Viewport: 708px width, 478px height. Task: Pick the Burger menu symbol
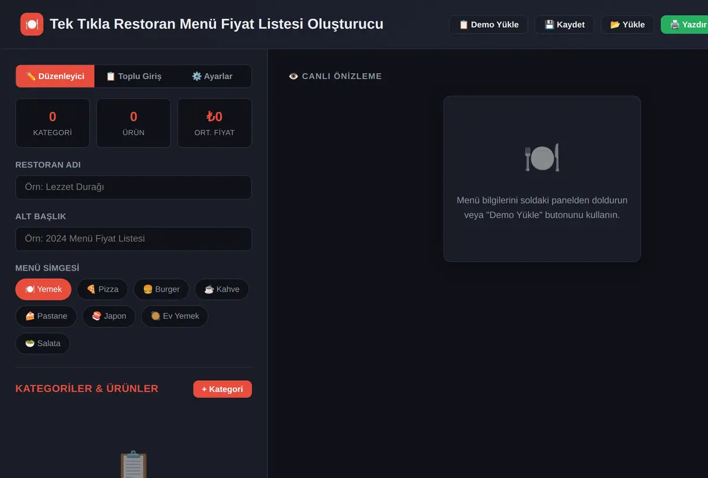(x=161, y=289)
